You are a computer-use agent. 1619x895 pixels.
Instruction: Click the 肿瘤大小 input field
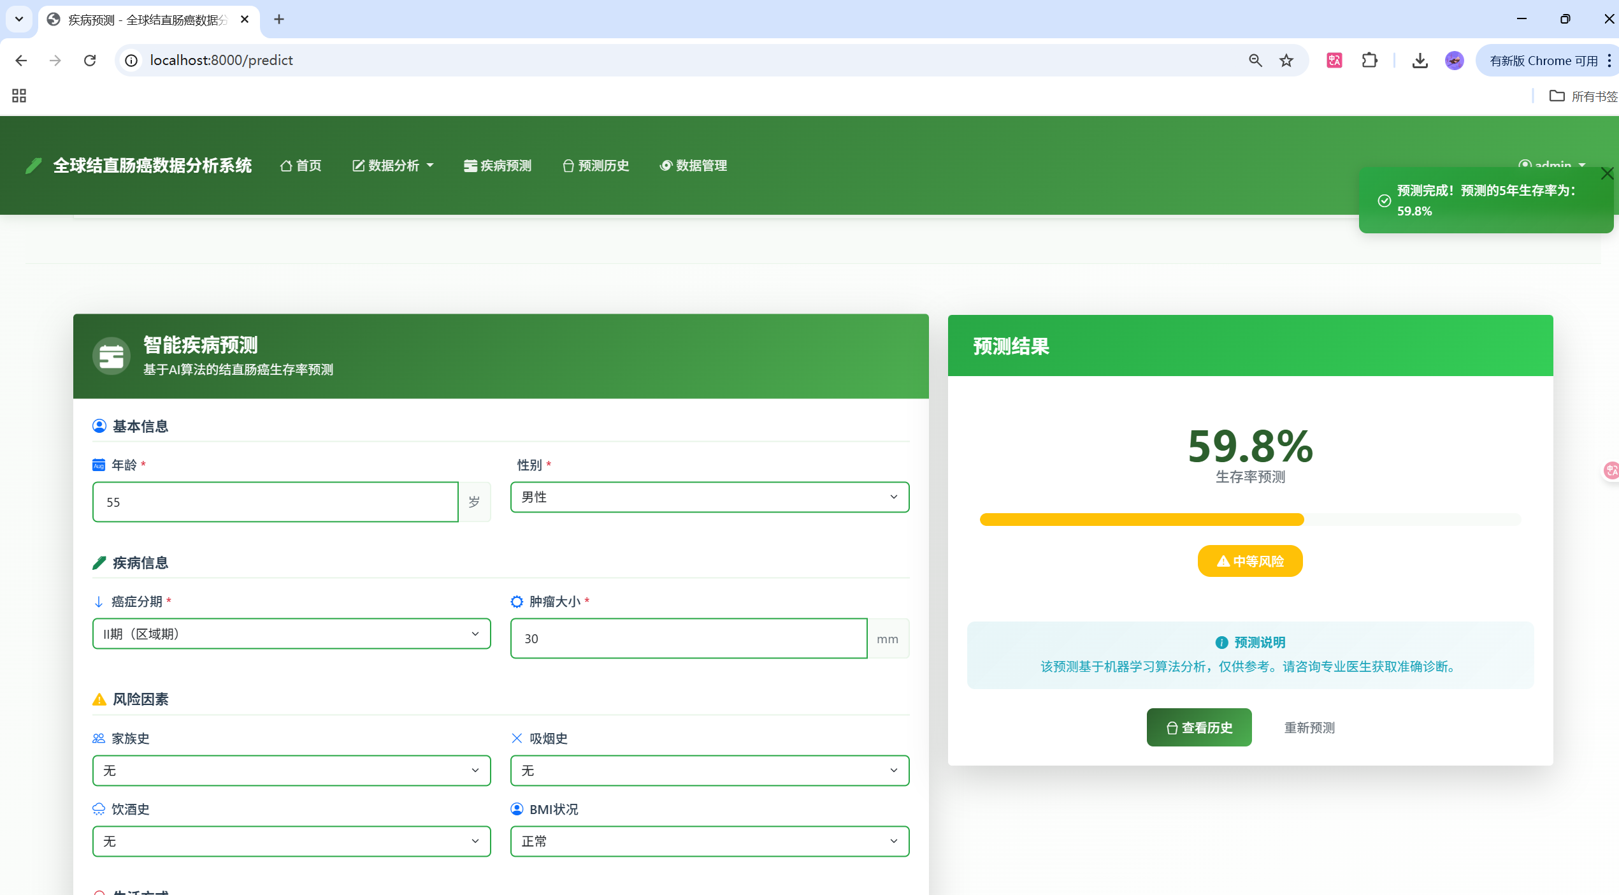click(x=688, y=638)
